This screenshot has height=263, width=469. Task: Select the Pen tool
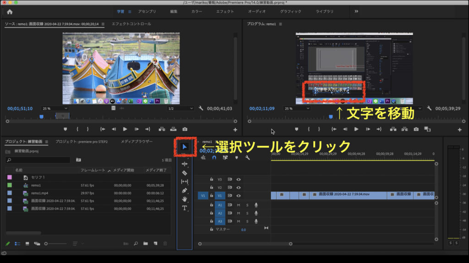(185, 190)
